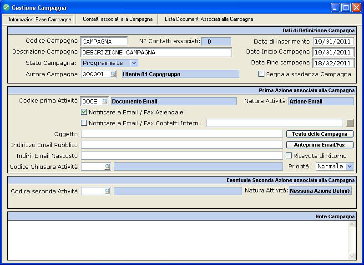Expand the Stato Campagna dropdown
Image resolution: width=364 pixels, height=265 pixels.
[134, 63]
